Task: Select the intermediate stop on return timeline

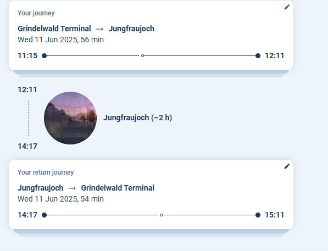Action: click(x=161, y=215)
